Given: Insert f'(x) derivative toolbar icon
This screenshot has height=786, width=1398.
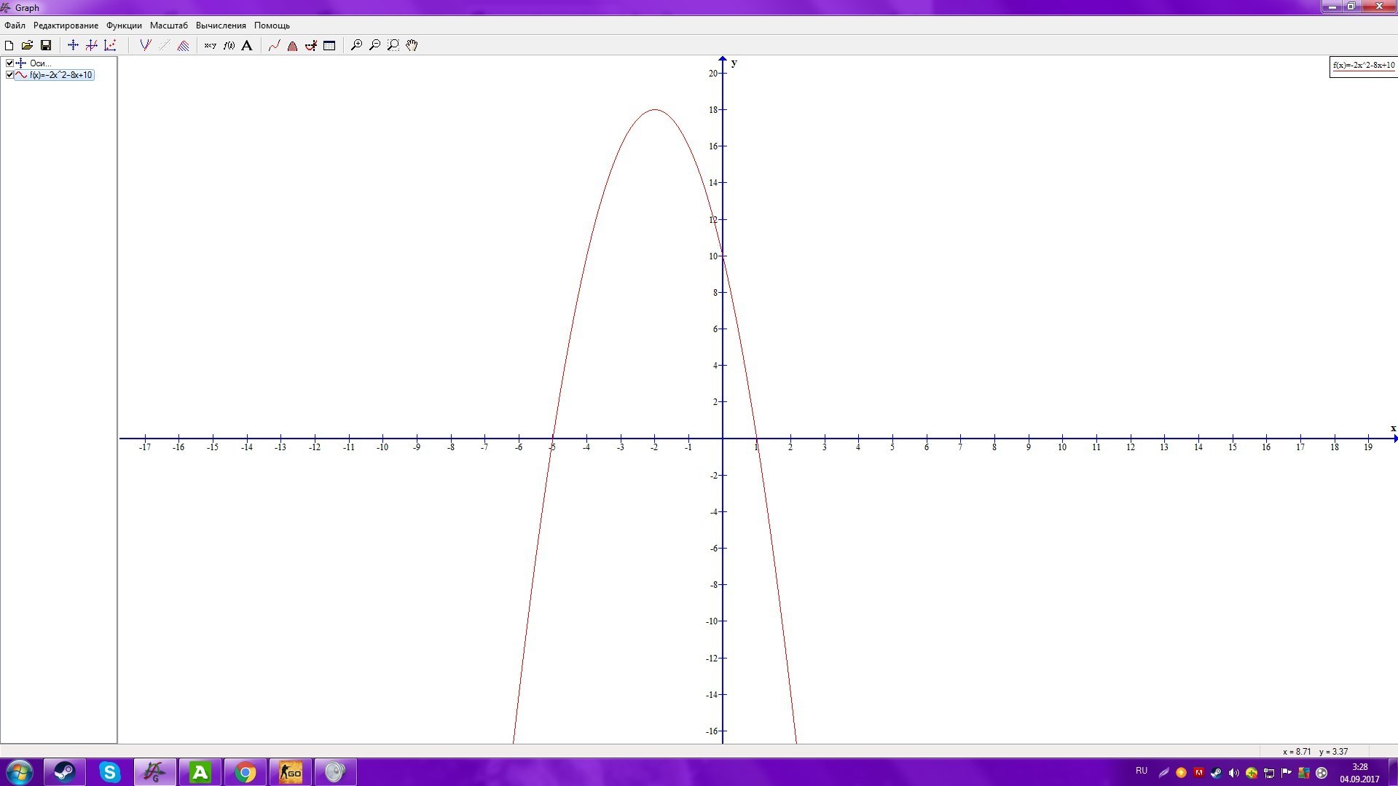Looking at the screenshot, I should 229,45.
